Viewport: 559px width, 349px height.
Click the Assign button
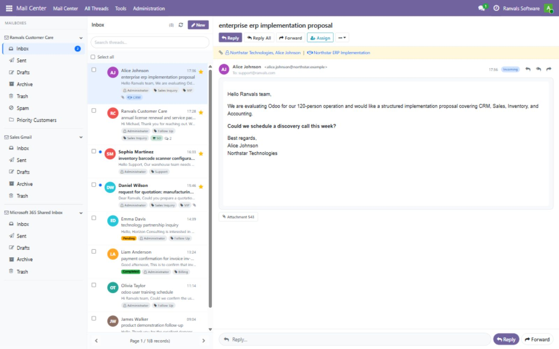320,38
